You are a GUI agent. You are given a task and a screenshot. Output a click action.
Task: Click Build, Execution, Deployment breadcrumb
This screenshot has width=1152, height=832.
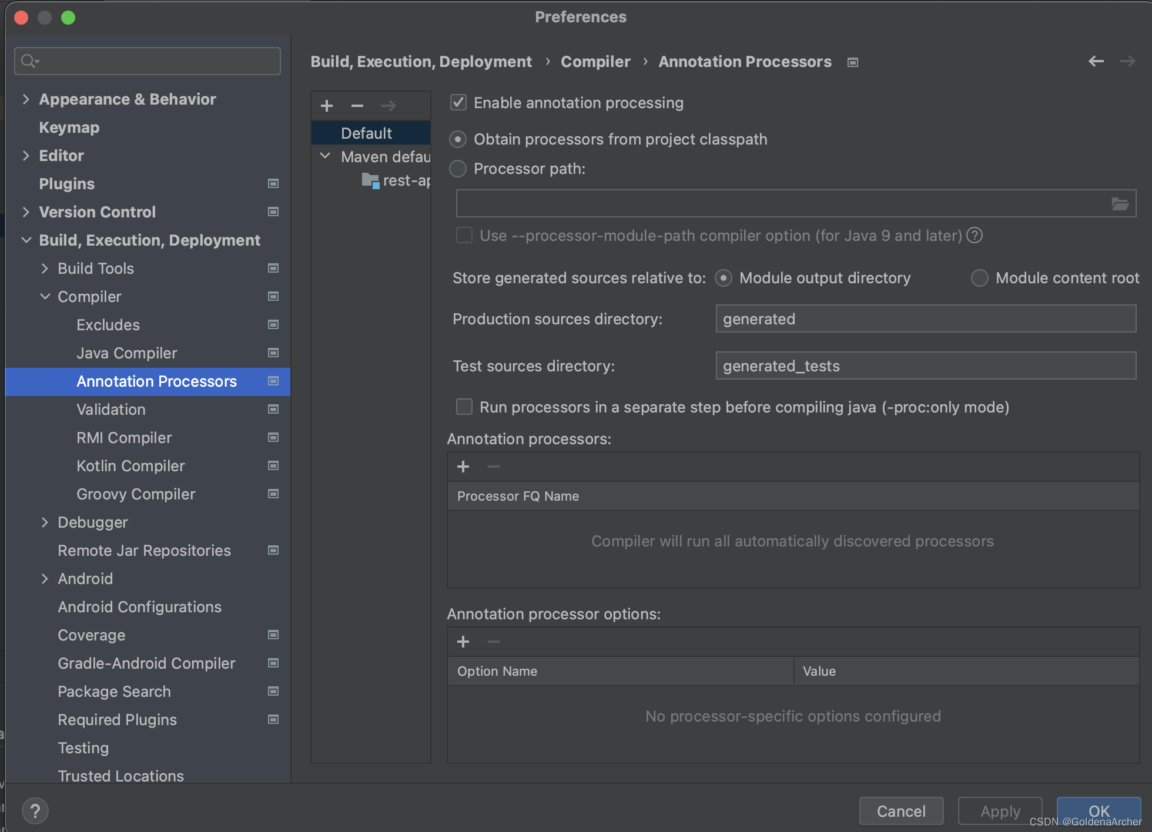tap(421, 62)
